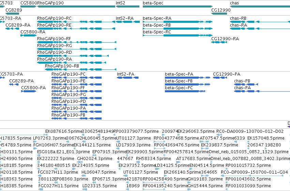Click EST LP07263.3prime
290x191 pixels.
point(49,138)
